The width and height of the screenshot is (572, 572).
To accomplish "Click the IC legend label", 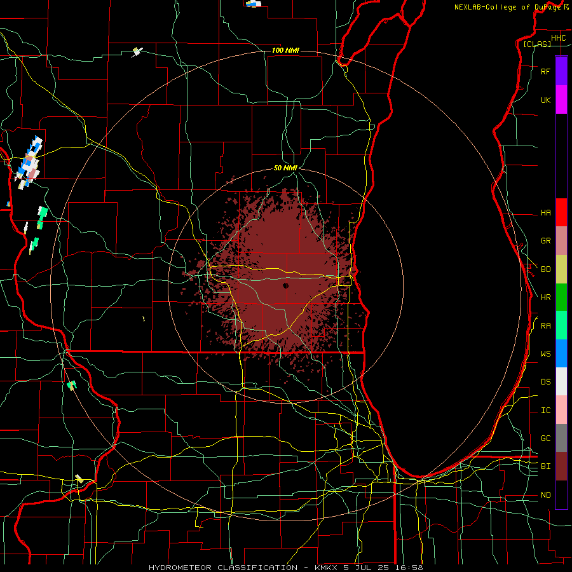I will coord(545,410).
